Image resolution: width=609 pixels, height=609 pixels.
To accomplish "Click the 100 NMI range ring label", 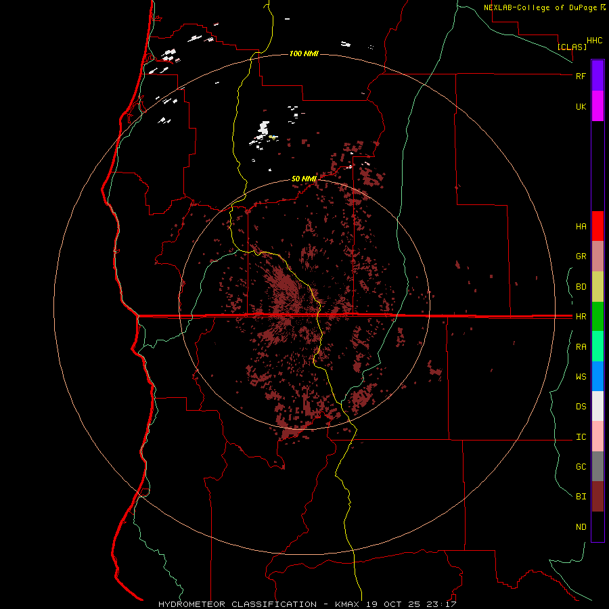I will [304, 53].
